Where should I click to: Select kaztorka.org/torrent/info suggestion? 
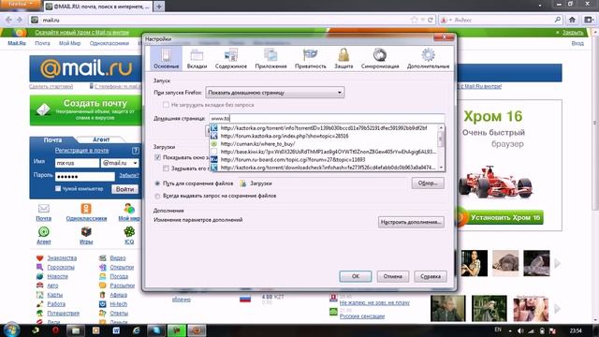tap(324, 128)
